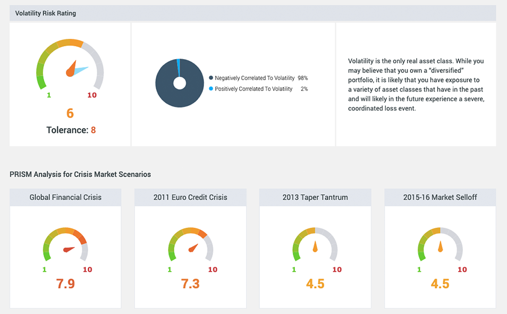This screenshot has width=507, height=314.
Task: Select the Global Financial Crisis gauge
Action: 65,246
